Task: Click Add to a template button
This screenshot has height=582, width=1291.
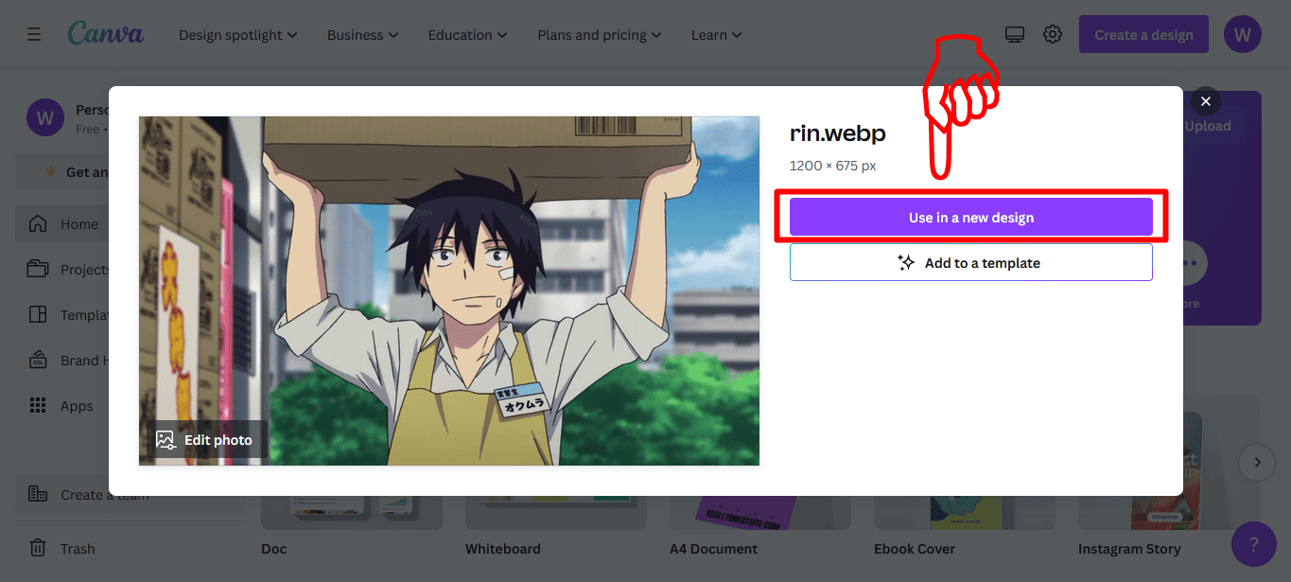Action: tap(971, 262)
